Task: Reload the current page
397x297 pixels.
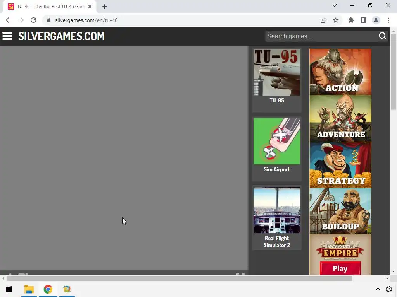Action: click(33, 20)
